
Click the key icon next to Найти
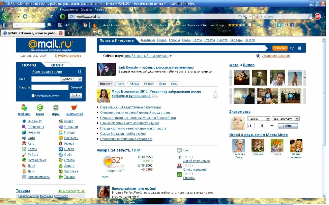tap(292, 48)
